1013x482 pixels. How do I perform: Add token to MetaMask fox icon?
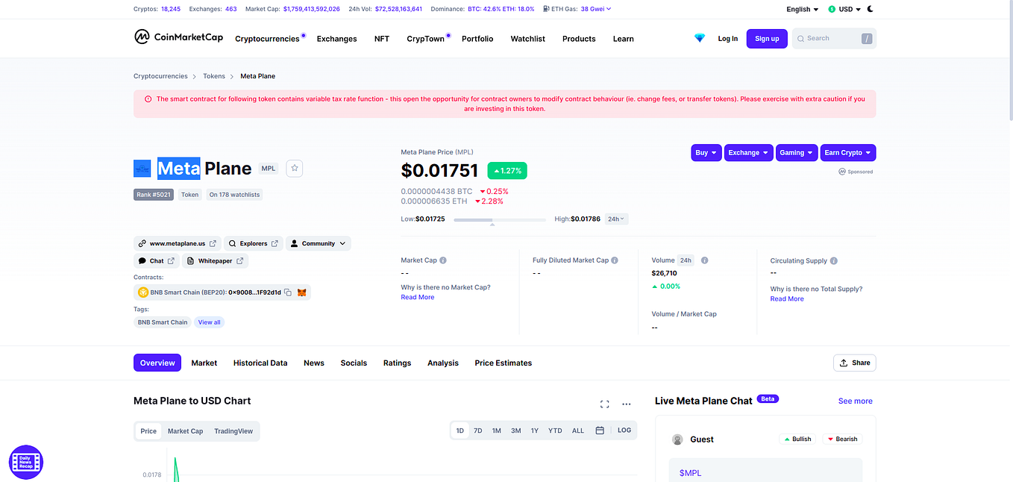[x=302, y=292]
